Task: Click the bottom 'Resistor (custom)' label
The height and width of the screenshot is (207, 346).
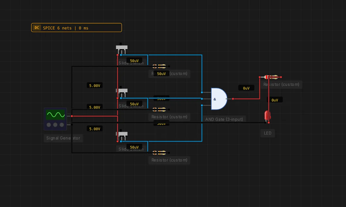Action: [170, 160]
